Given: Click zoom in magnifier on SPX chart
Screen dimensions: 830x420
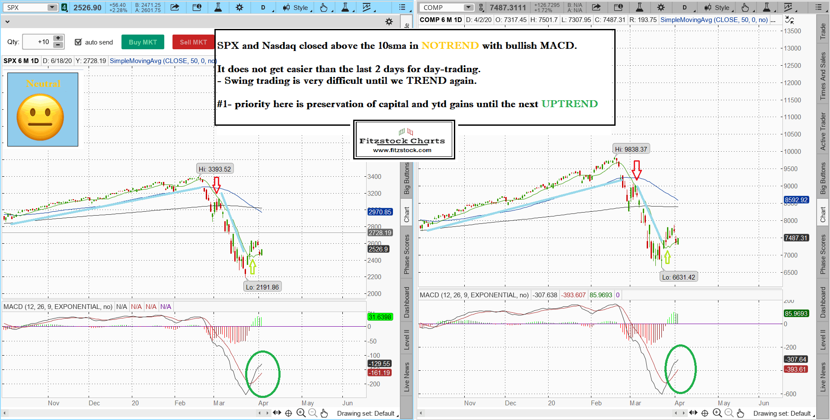Looking at the screenshot, I should pos(301,413).
